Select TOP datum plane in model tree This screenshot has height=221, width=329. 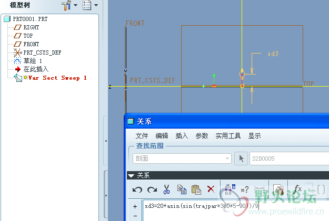pos(28,36)
